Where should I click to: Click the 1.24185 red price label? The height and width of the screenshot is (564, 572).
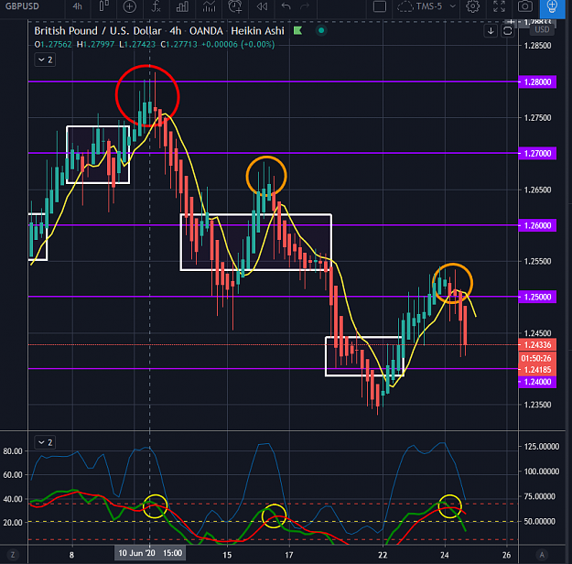(537, 370)
